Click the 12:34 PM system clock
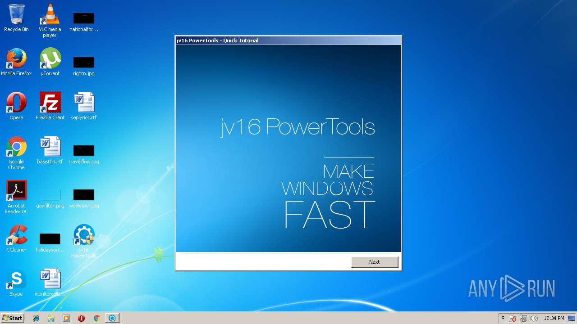This screenshot has width=577, height=324. (x=554, y=318)
